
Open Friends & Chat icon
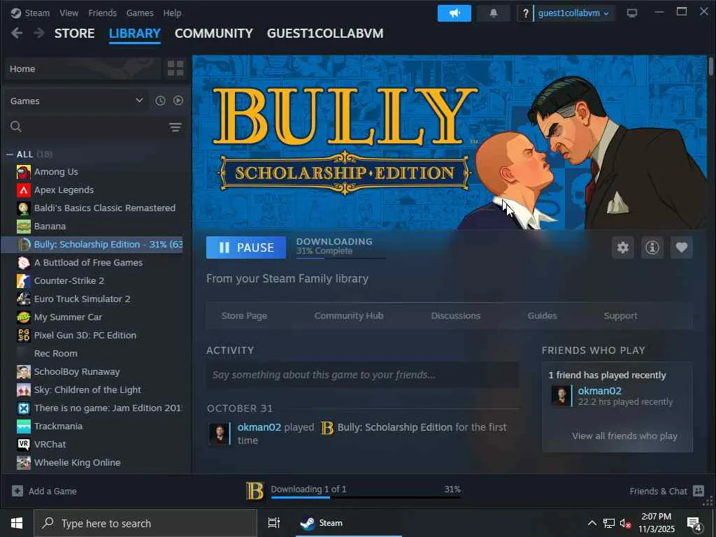(x=699, y=491)
